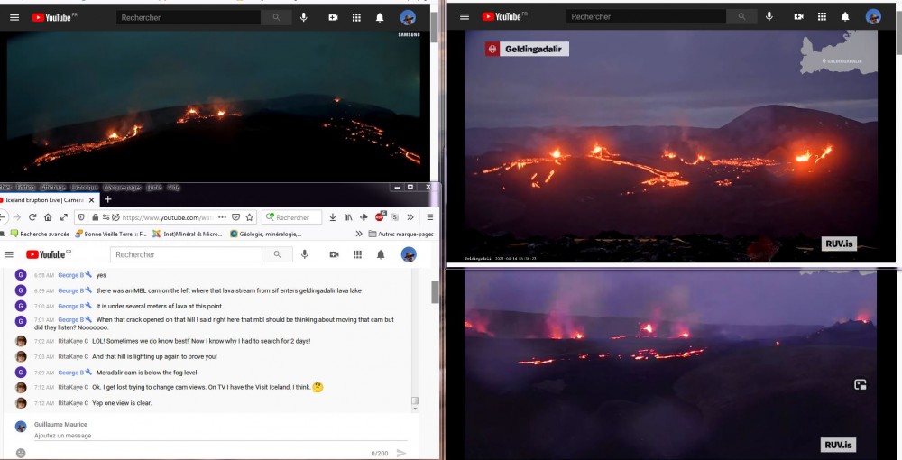
Task: Click the Firefox reload page button
Action: click(x=33, y=217)
